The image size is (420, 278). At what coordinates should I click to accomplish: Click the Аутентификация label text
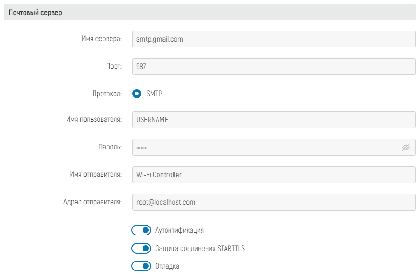(179, 231)
